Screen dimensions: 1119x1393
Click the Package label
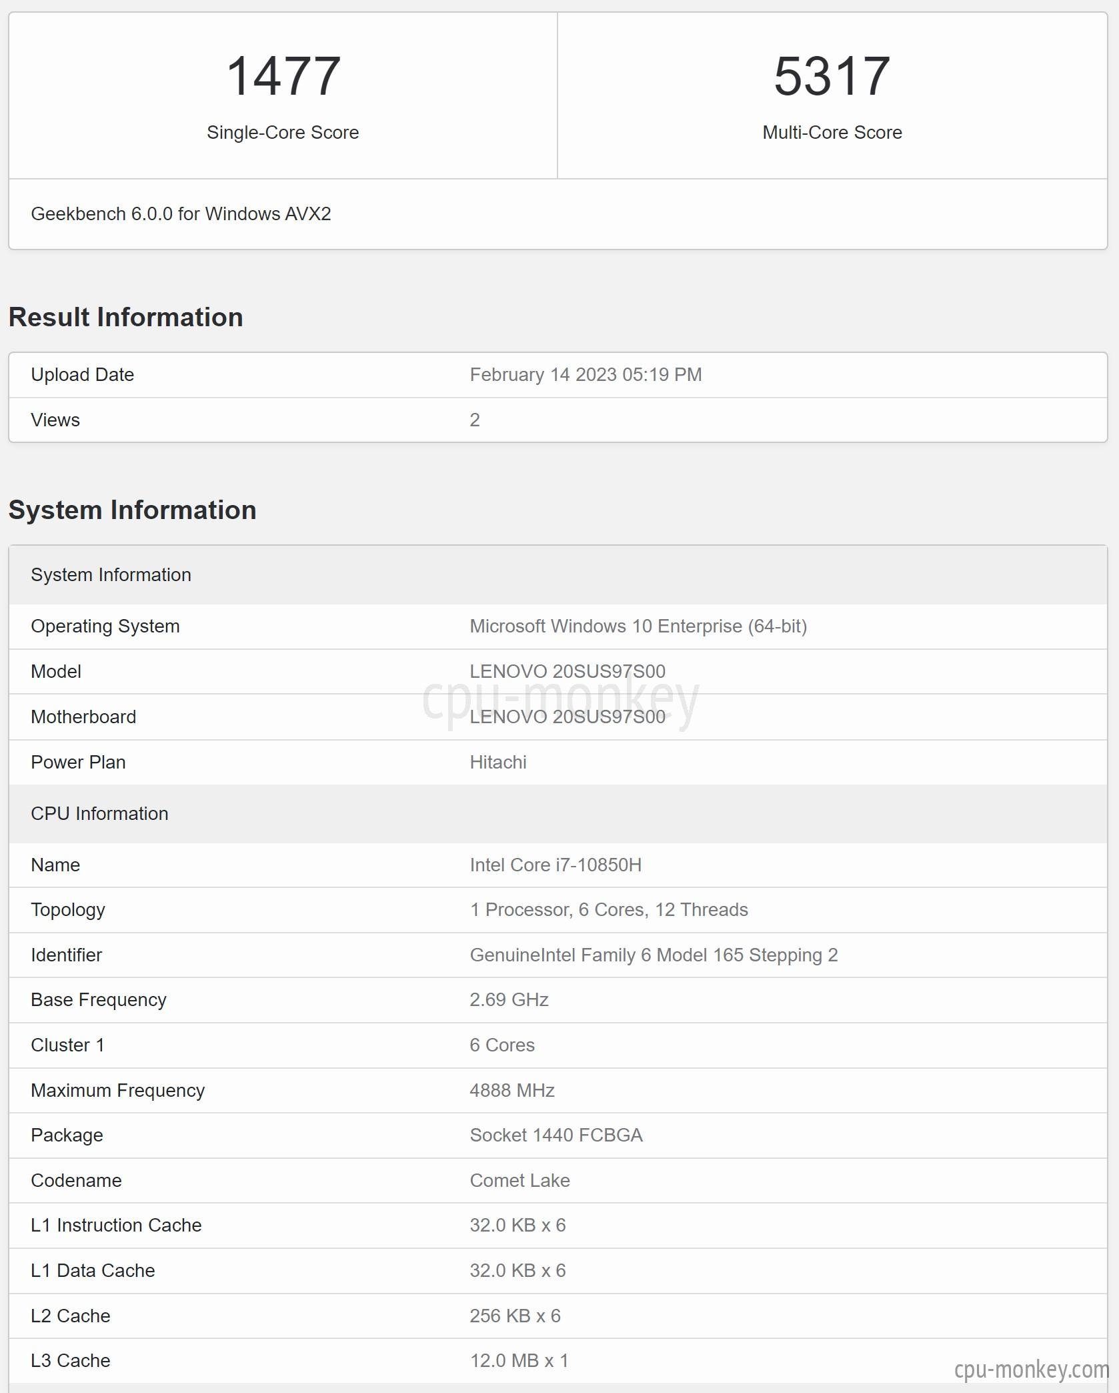67,1135
